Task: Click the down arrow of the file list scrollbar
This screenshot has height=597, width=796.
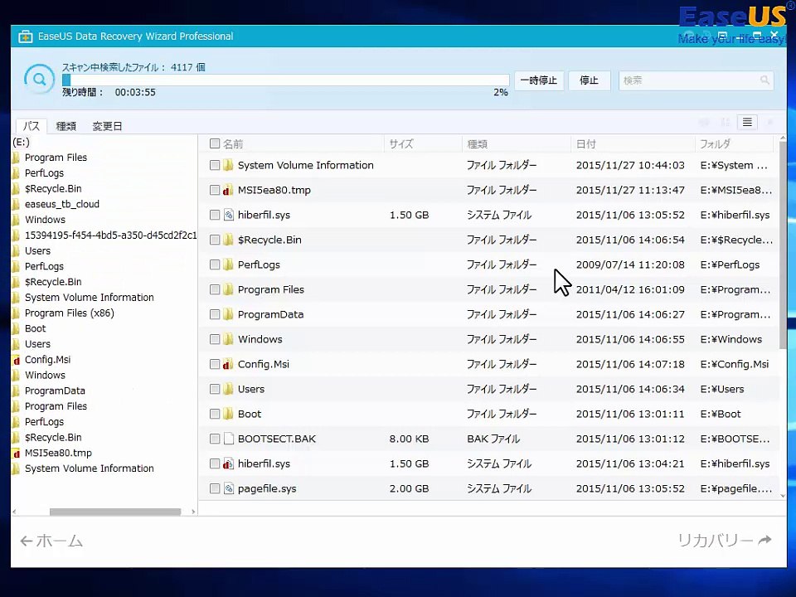Action: click(783, 496)
